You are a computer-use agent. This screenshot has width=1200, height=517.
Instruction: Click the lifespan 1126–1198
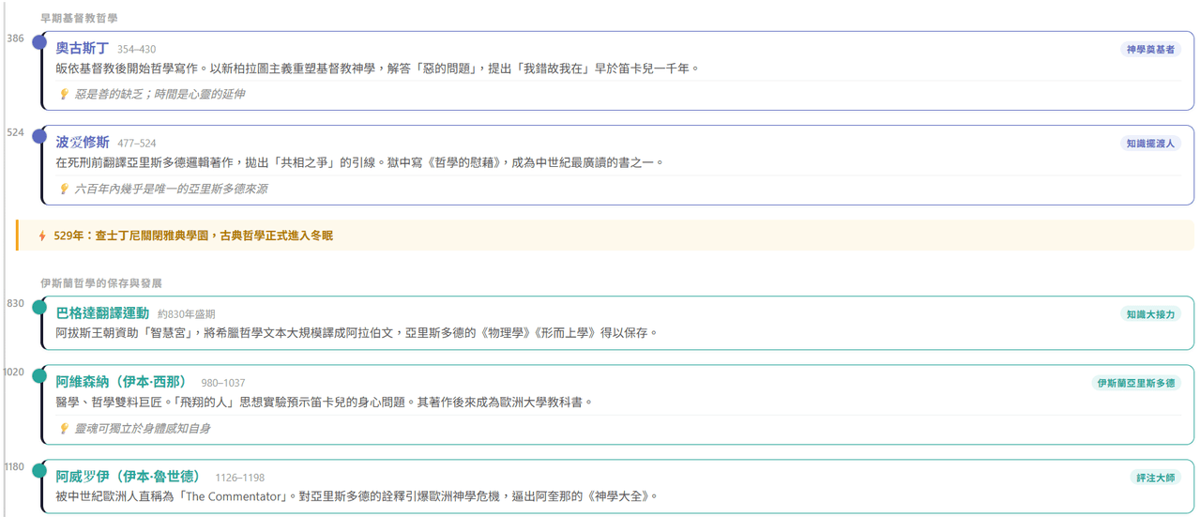pos(240,478)
